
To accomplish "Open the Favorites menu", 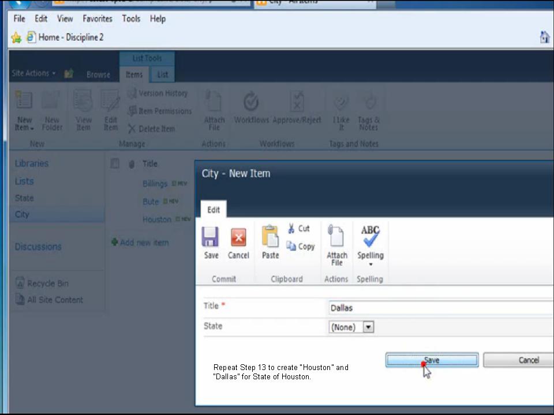I will click(x=97, y=18).
